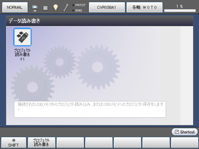Open the 各軸 W0 T0 coordinate selector
199x149 pixels.
[144, 7]
